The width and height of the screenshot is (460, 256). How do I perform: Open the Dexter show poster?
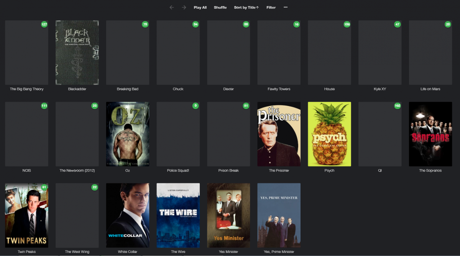228,53
